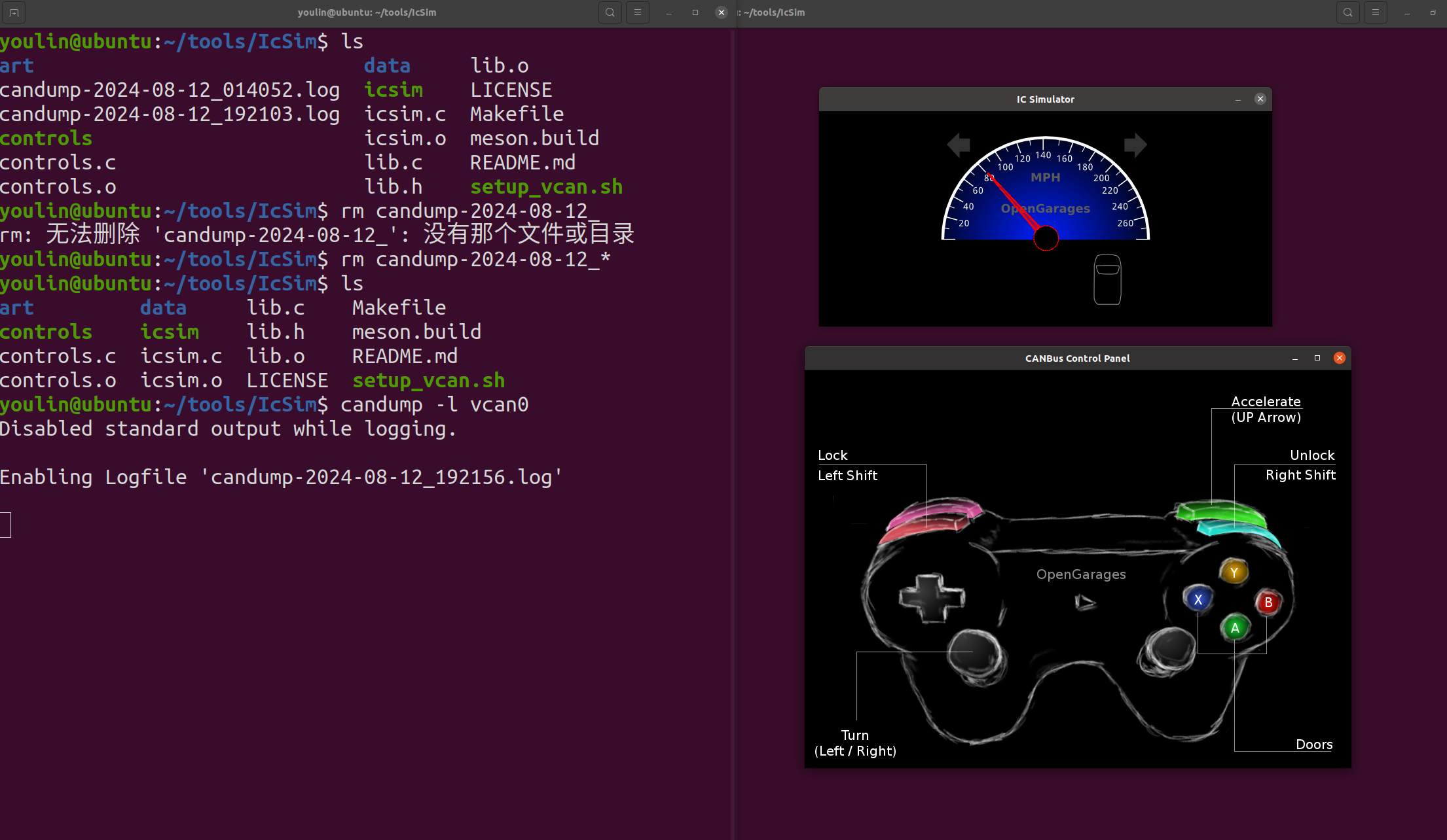Viewport: 1447px width, 840px height.
Task: Open hamburger menu in right terminal window
Action: (x=1375, y=12)
